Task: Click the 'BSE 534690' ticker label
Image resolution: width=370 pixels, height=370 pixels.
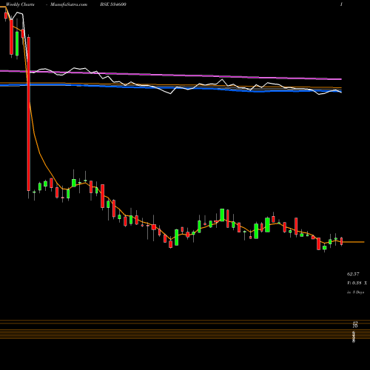Action: pos(113,4)
